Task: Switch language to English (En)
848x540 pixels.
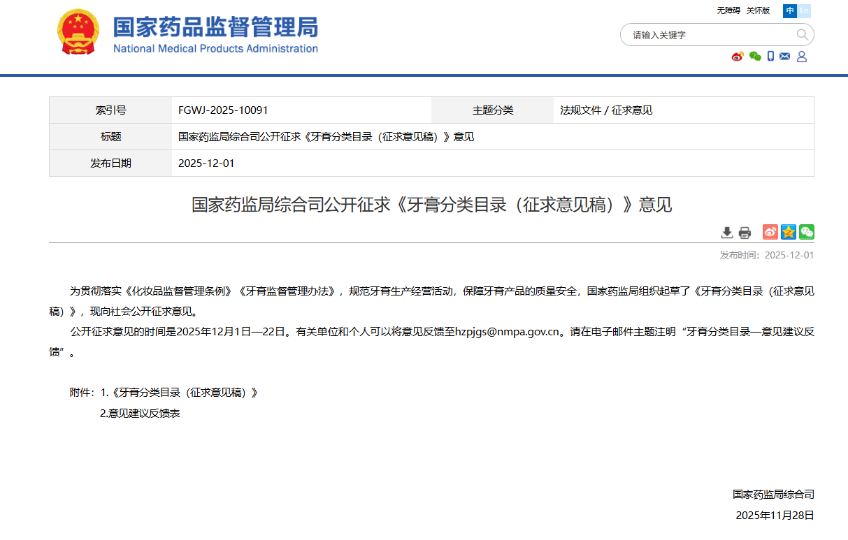Action: 805,10
